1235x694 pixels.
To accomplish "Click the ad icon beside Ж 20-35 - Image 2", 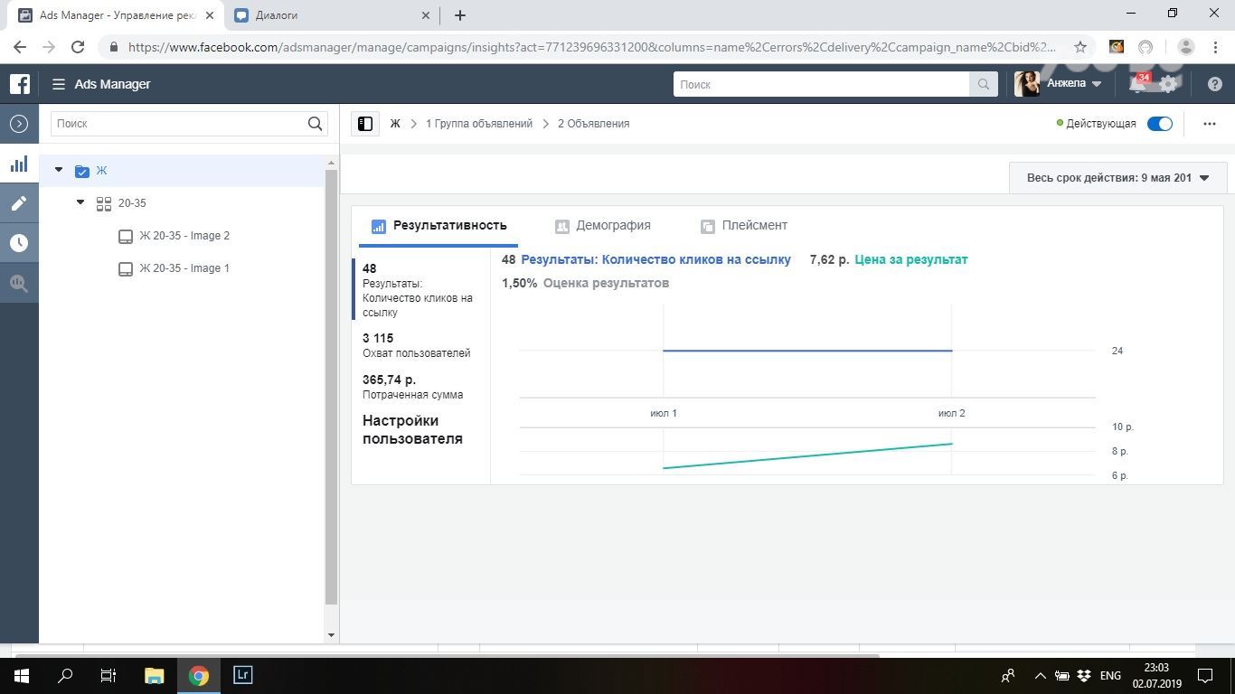I will pos(126,236).
